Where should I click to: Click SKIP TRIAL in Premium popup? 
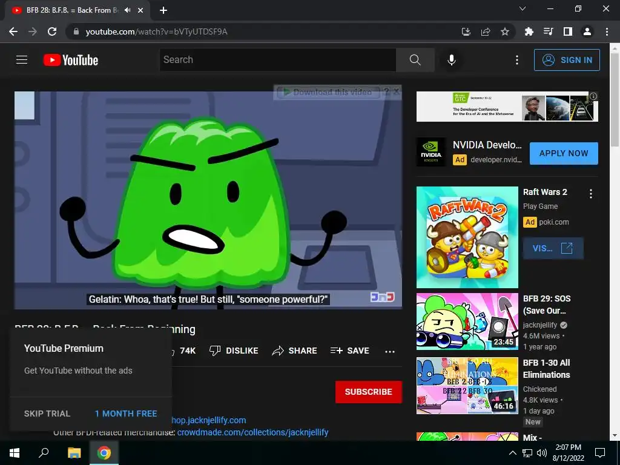click(x=47, y=414)
